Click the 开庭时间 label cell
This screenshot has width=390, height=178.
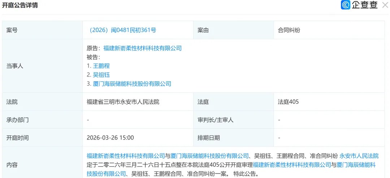[x=42, y=138]
